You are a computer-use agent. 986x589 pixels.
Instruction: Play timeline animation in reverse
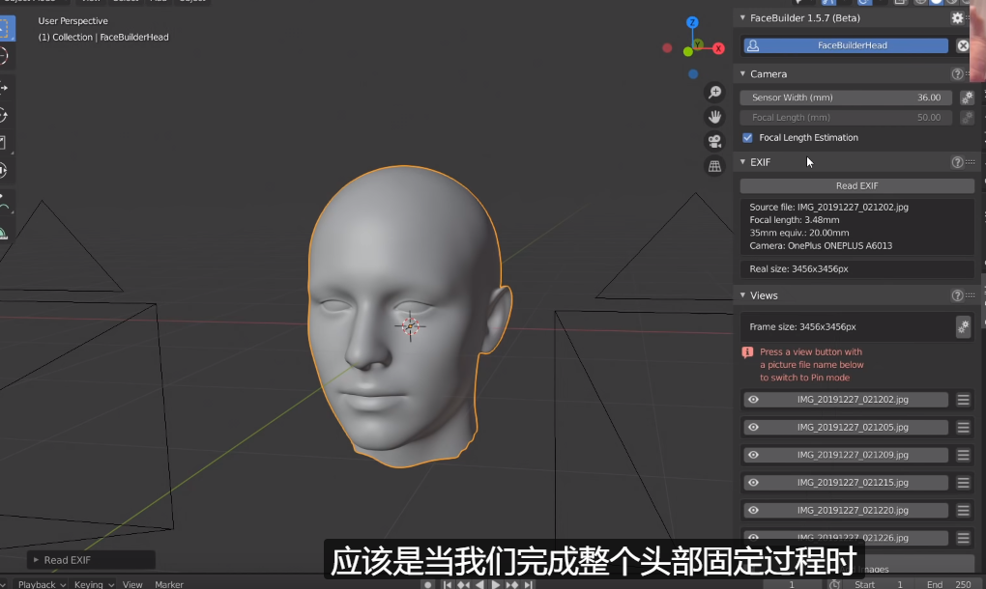point(479,584)
